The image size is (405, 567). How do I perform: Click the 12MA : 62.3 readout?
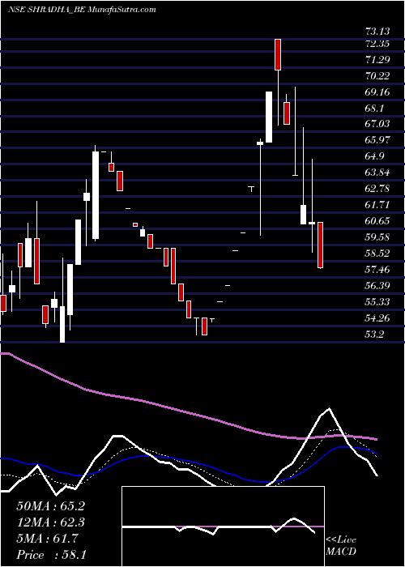tap(50, 522)
